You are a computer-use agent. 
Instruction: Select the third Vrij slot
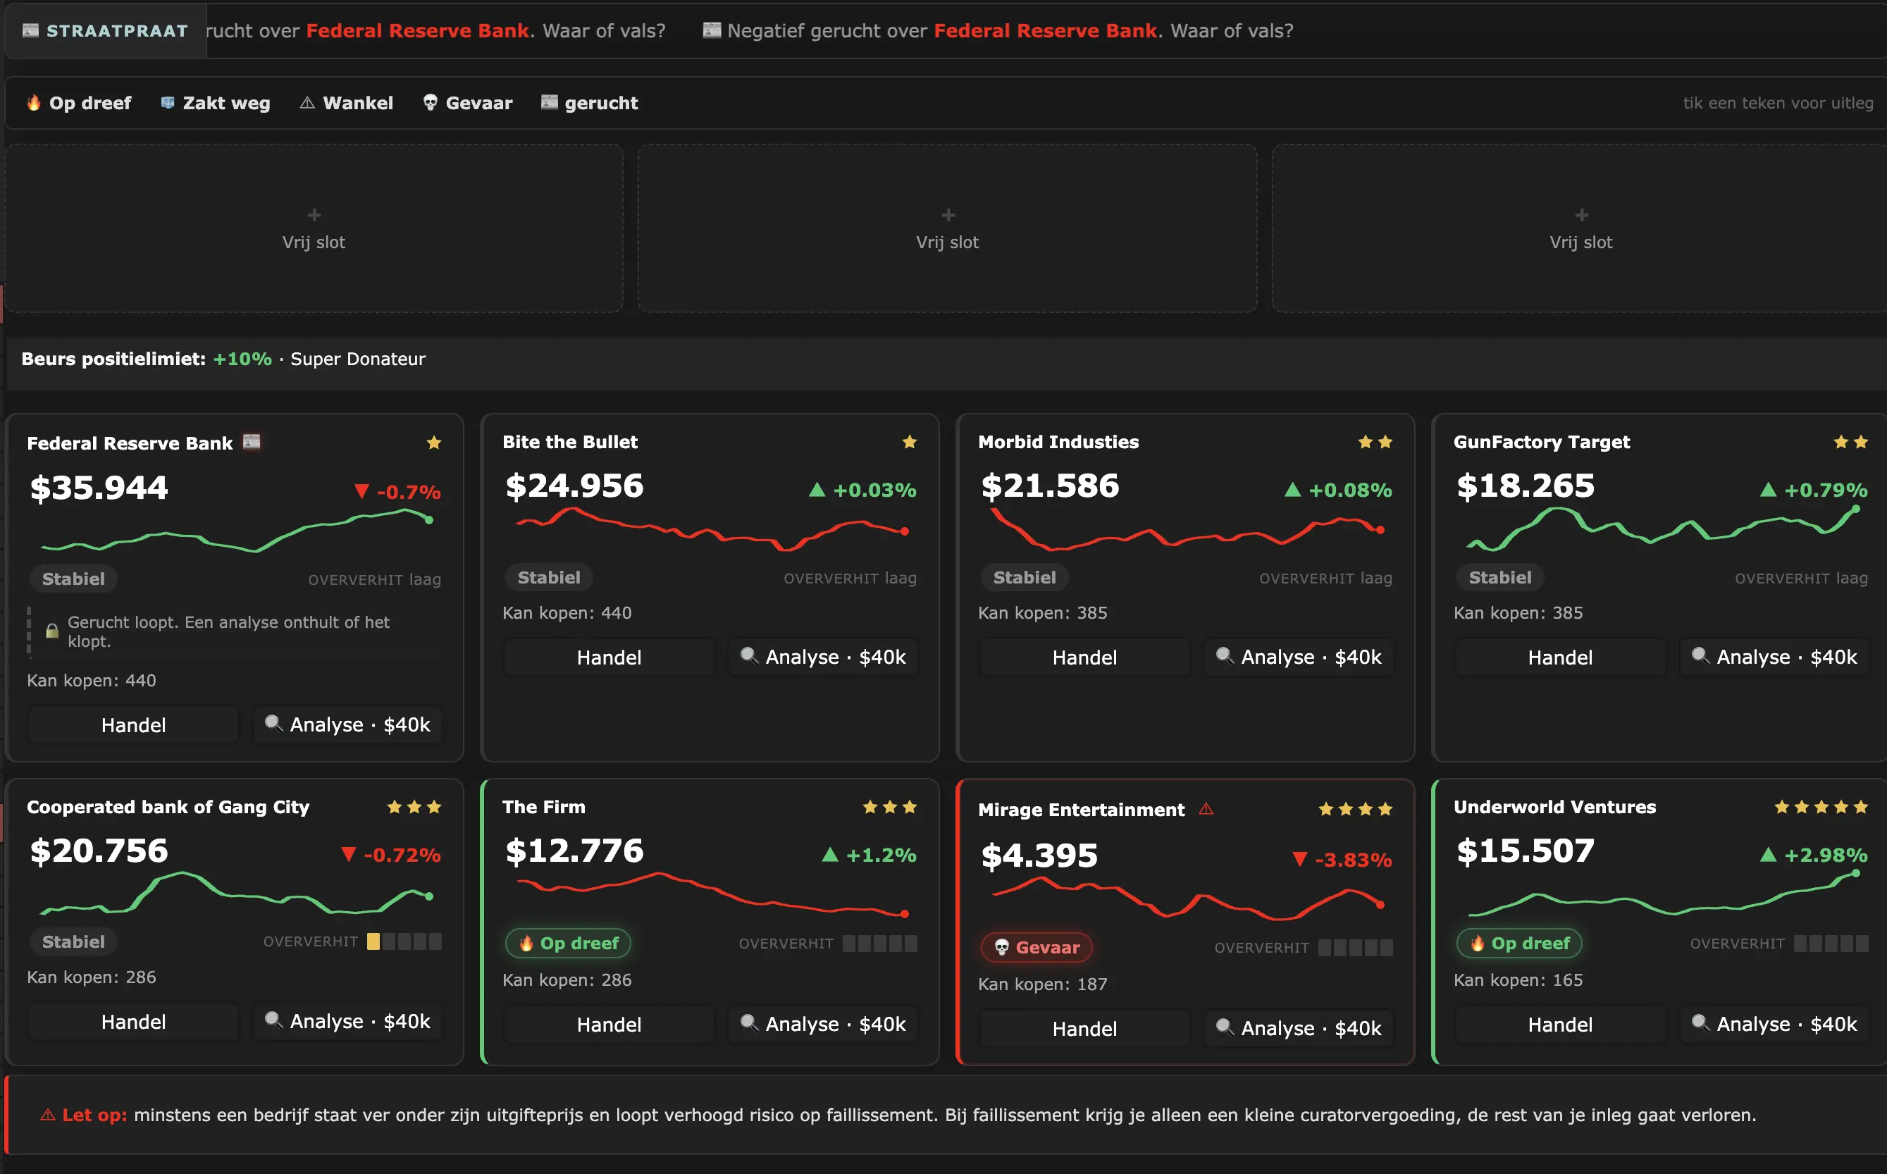click(x=1580, y=228)
